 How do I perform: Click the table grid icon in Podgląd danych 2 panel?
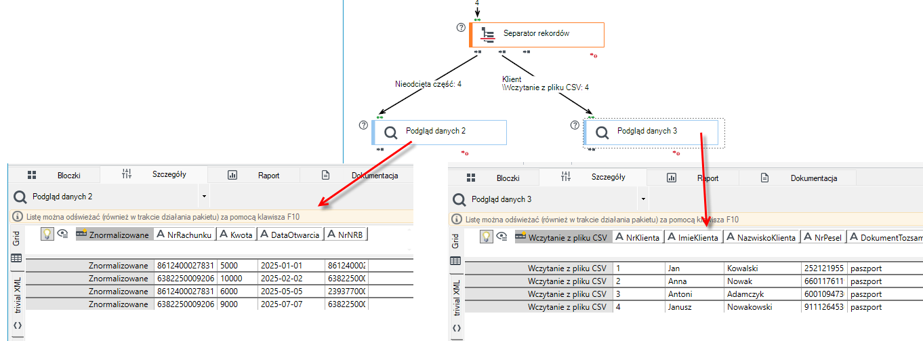(x=17, y=258)
